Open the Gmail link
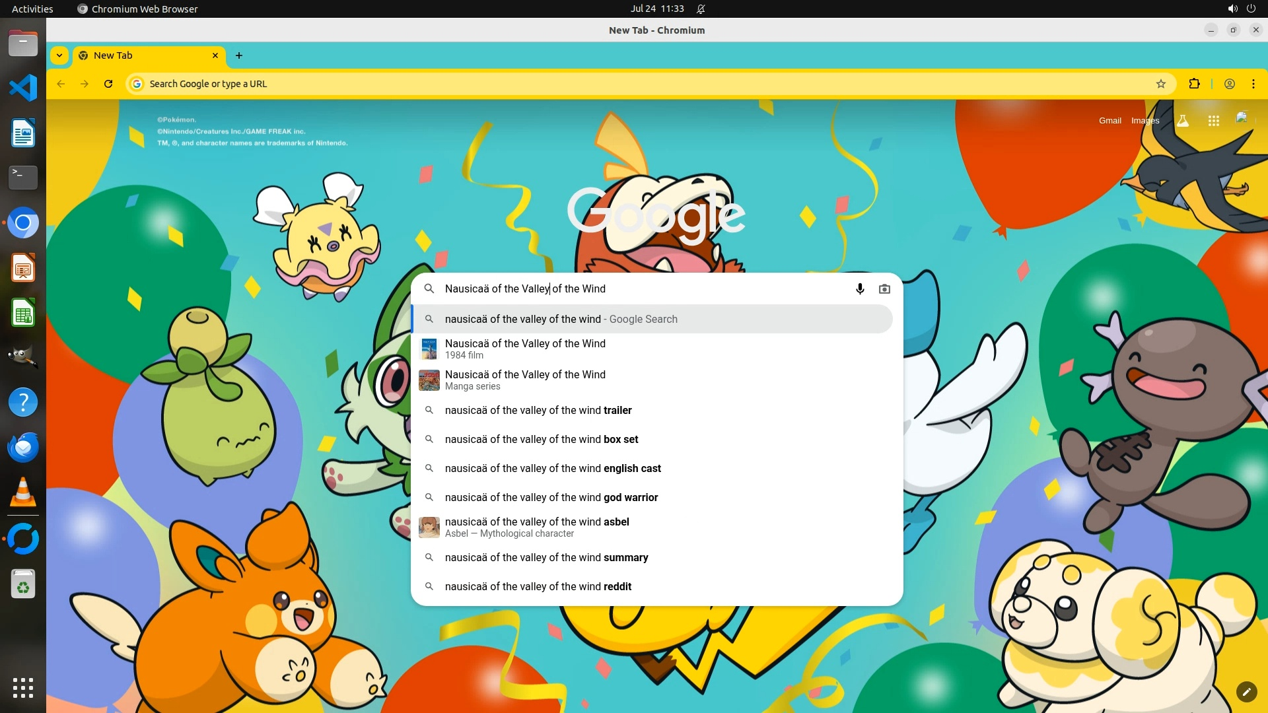 (1109, 121)
